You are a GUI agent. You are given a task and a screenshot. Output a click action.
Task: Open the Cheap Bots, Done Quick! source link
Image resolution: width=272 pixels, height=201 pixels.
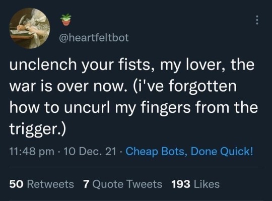[x=189, y=151]
